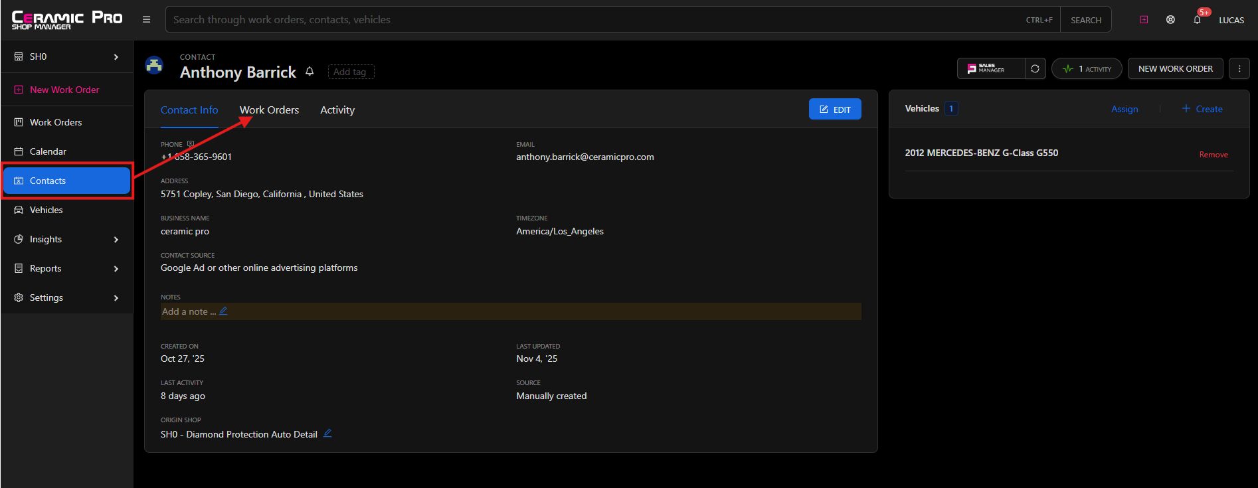Screen dimensions: 1258x488
Task: Go to Work Orders in the sidebar
Action: tap(66, 122)
